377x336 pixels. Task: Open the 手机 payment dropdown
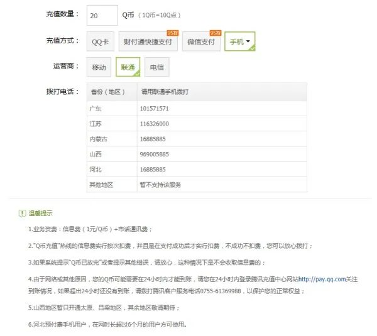coord(240,41)
